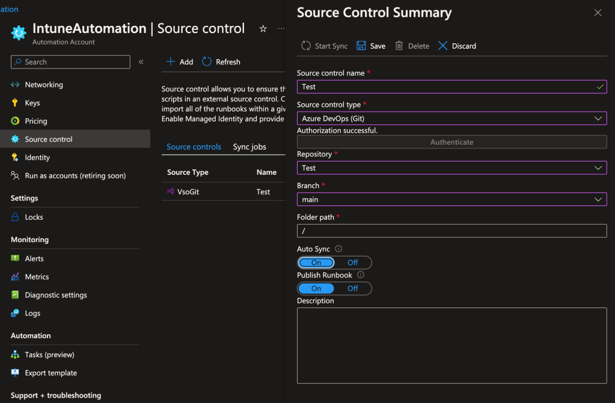This screenshot has width=615, height=403.
Task: Click the Add plus icon
Action: click(x=171, y=61)
